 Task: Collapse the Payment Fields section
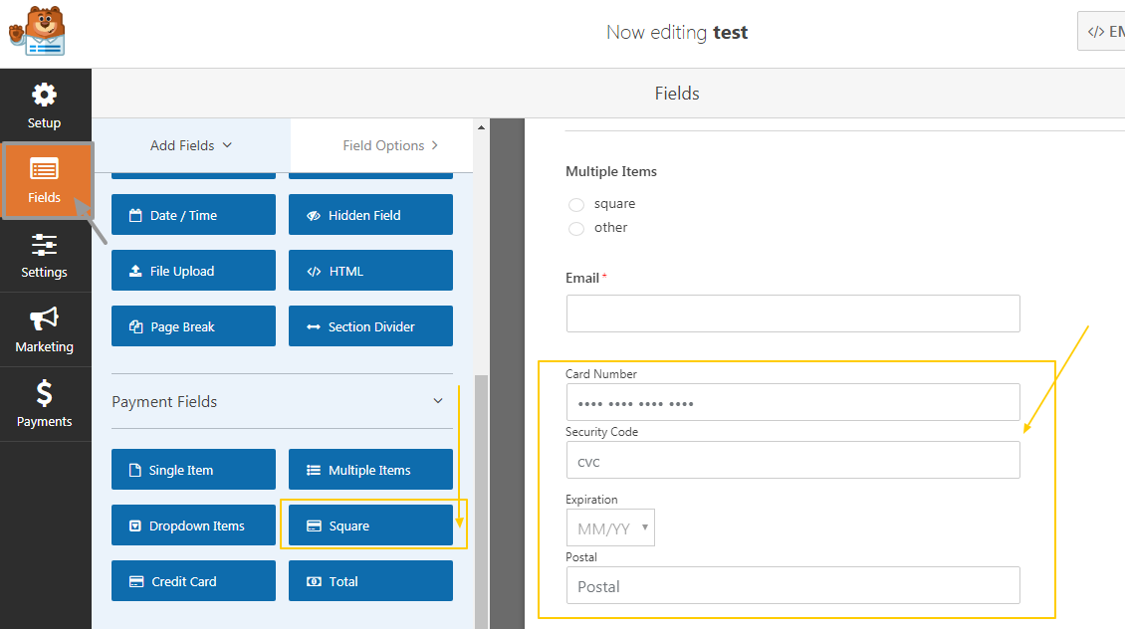[x=437, y=400]
